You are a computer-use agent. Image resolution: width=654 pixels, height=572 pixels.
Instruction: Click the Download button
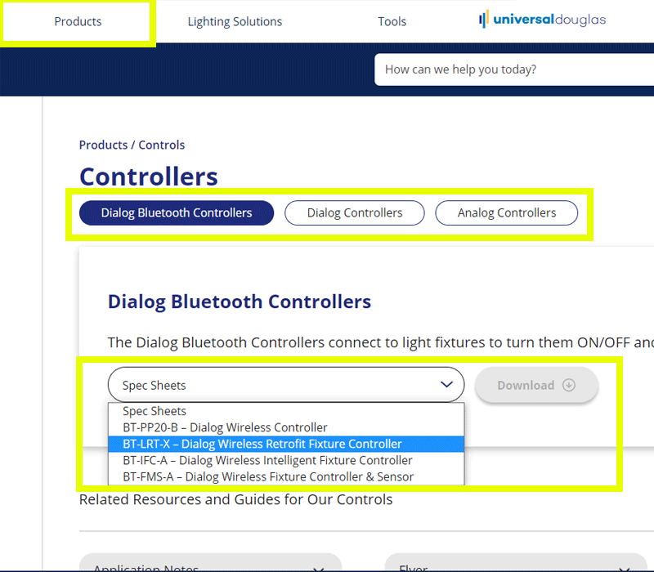536,385
